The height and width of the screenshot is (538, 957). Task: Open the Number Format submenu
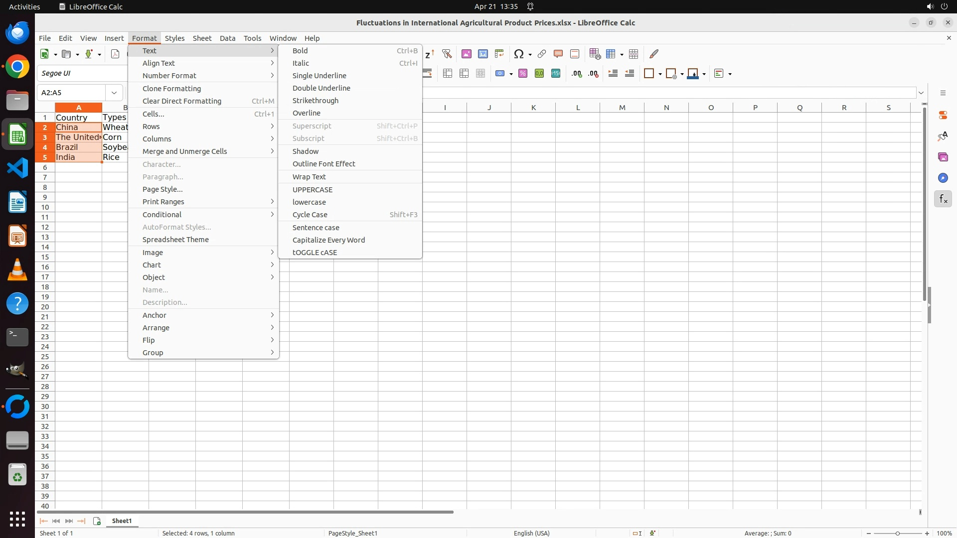pyautogui.click(x=169, y=76)
